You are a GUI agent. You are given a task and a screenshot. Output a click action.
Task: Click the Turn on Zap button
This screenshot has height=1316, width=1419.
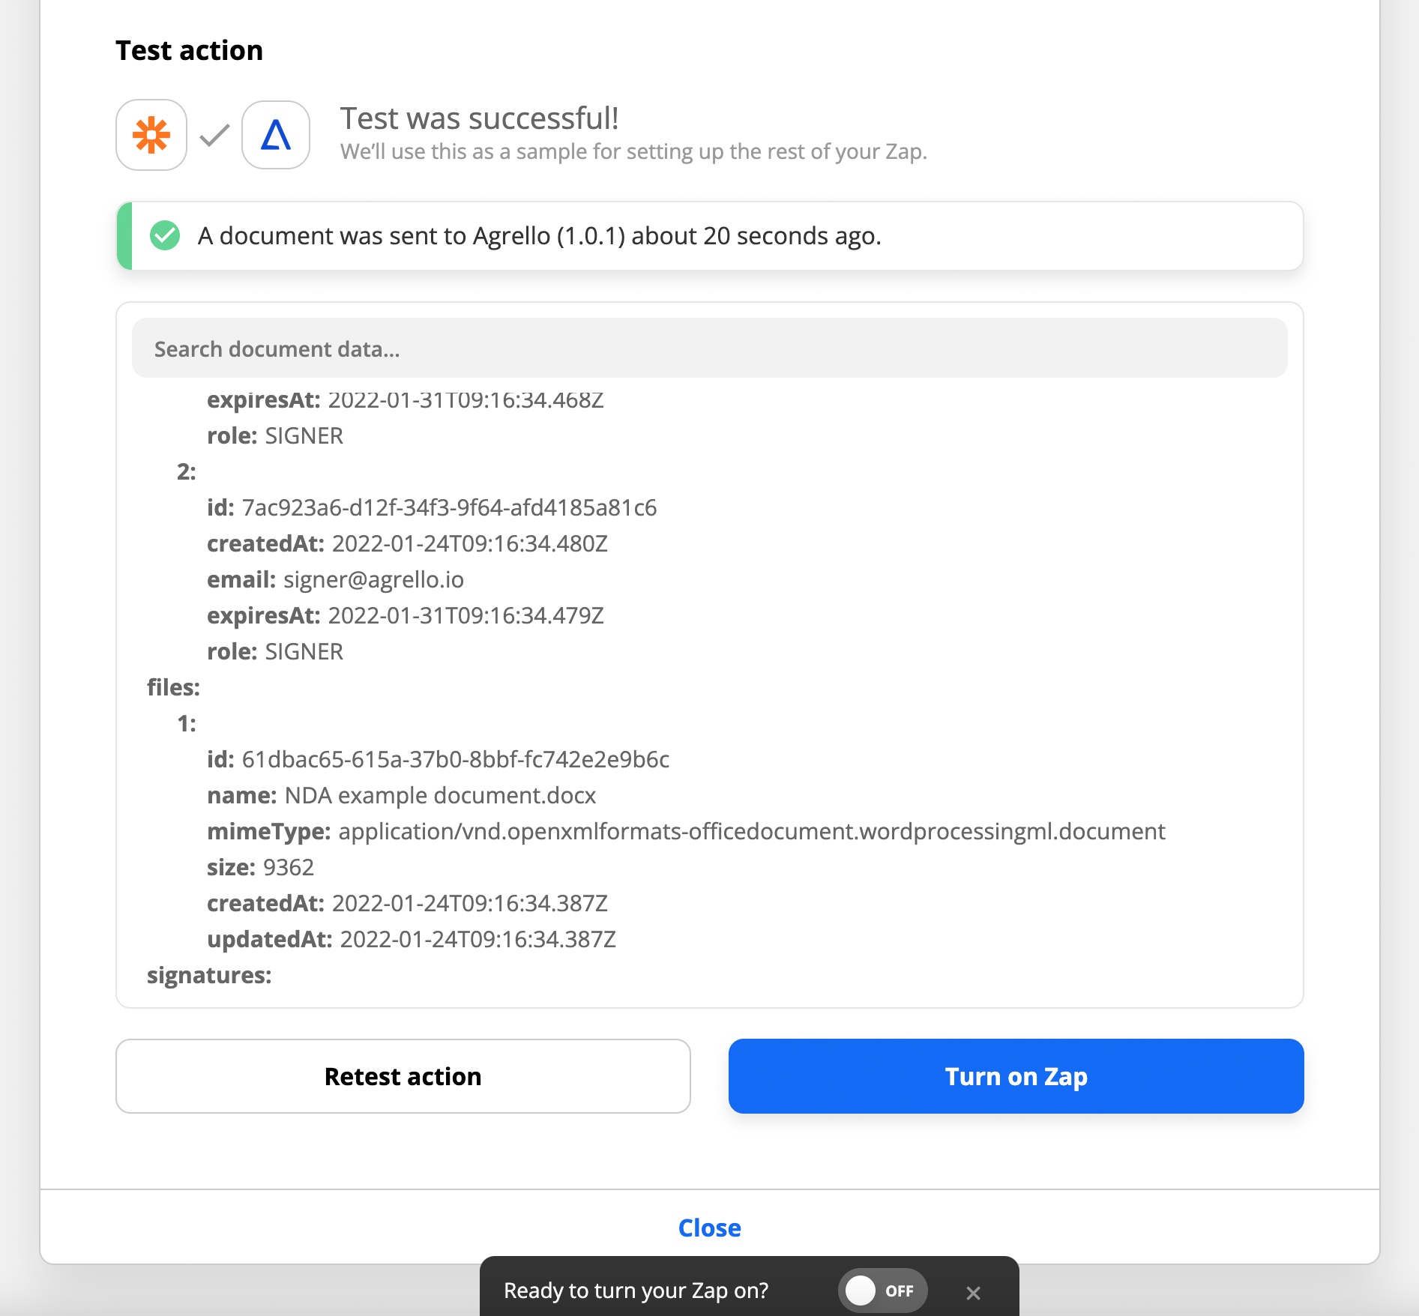(1016, 1076)
